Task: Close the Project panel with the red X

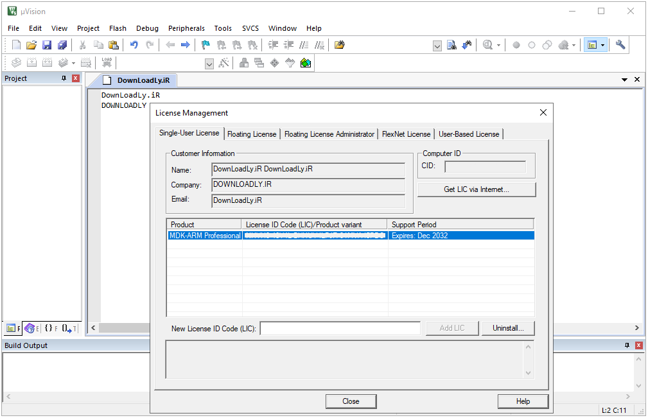Action: coord(76,78)
